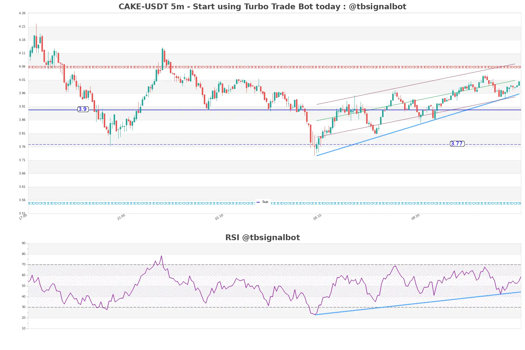Image resolution: width=525 pixels, height=350 pixels.
Task: Click the RSI 50 axis label
Action: tap(23, 286)
